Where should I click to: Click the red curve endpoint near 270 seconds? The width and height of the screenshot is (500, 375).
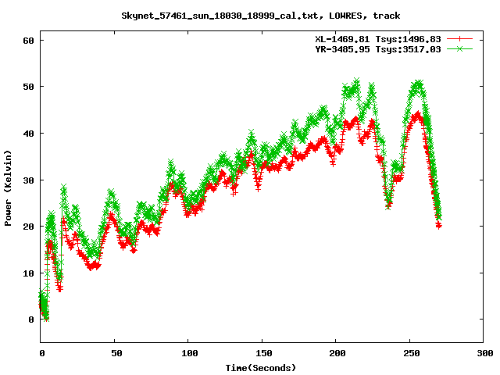click(x=438, y=225)
